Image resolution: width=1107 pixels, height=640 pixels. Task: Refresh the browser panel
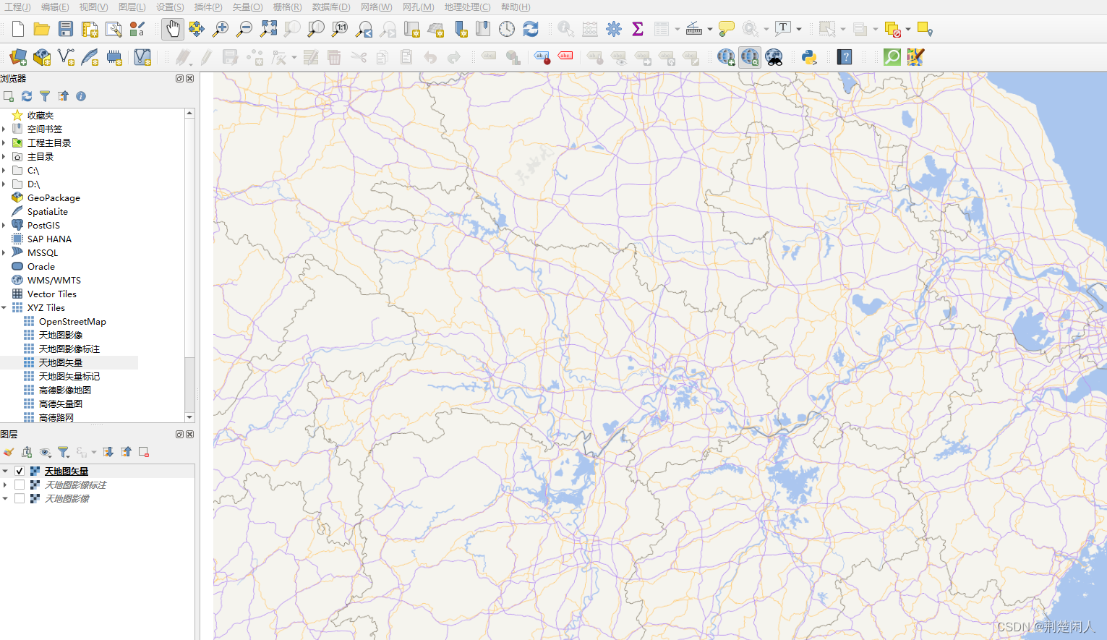point(27,96)
